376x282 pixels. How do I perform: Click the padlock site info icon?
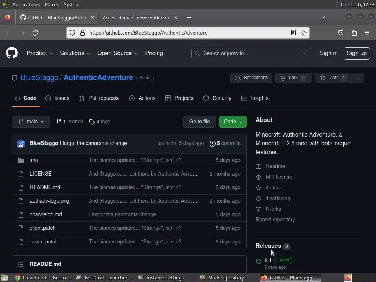(83, 33)
